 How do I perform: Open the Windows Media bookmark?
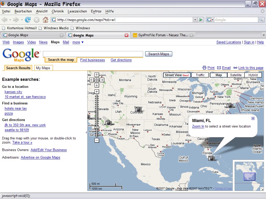pyautogui.click(x=54, y=28)
